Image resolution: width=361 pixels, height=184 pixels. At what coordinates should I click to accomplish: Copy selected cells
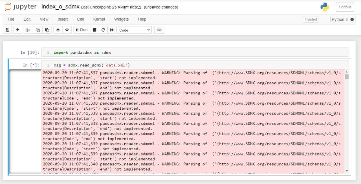(x=38, y=30)
